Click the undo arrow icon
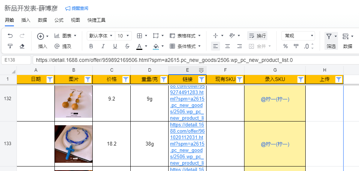This screenshot has width=359, height=171. [x=10, y=36]
